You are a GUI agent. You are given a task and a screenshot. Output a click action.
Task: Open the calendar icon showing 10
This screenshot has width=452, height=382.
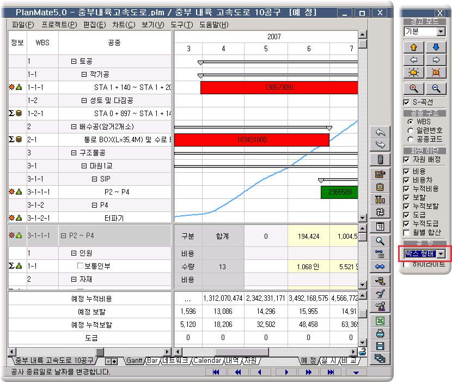click(x=380, y=226)
